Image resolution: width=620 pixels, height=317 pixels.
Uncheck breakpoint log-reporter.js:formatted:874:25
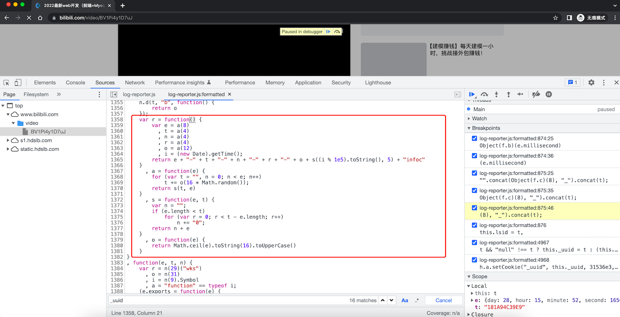474,139
